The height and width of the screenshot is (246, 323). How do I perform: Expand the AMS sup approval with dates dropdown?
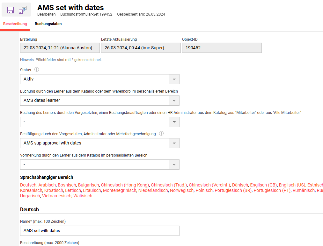100,143
